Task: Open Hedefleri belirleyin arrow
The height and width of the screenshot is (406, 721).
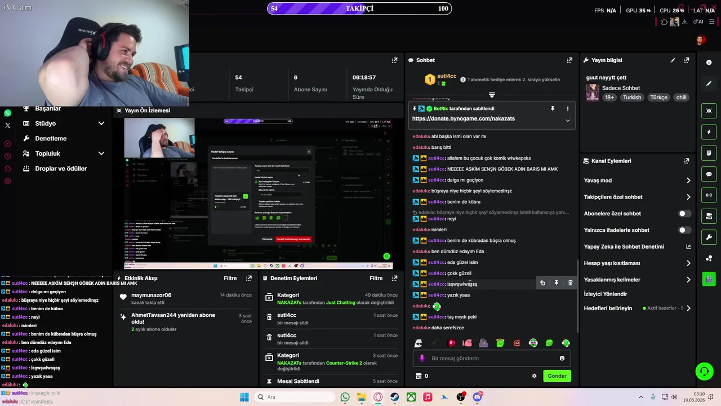Action: [688, 308]
